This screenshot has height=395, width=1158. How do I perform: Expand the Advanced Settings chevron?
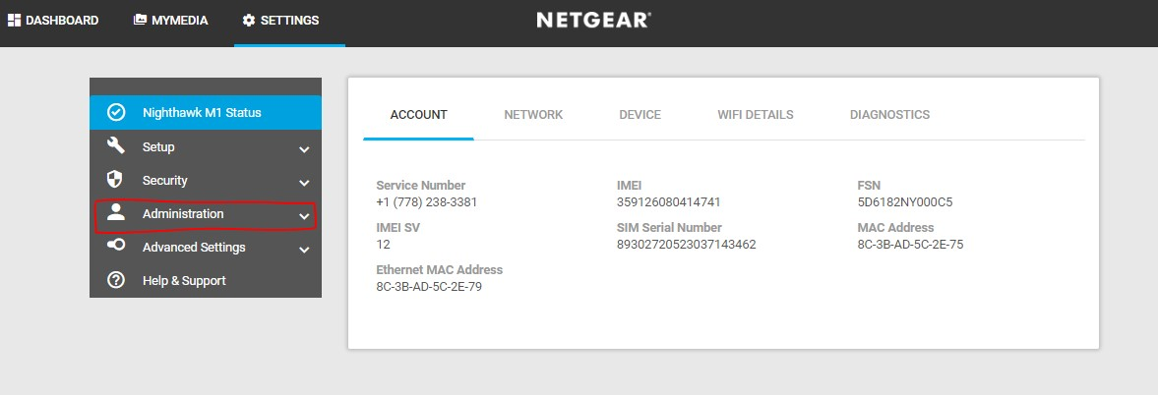pyautogui.click(x=304, y=250)
